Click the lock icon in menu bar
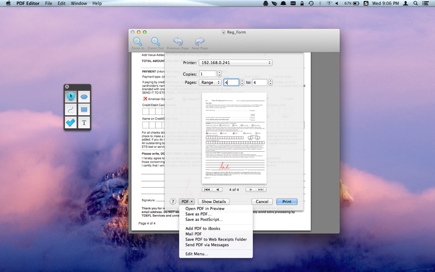Screen dimensions: 435x272 tap(302, 3)
